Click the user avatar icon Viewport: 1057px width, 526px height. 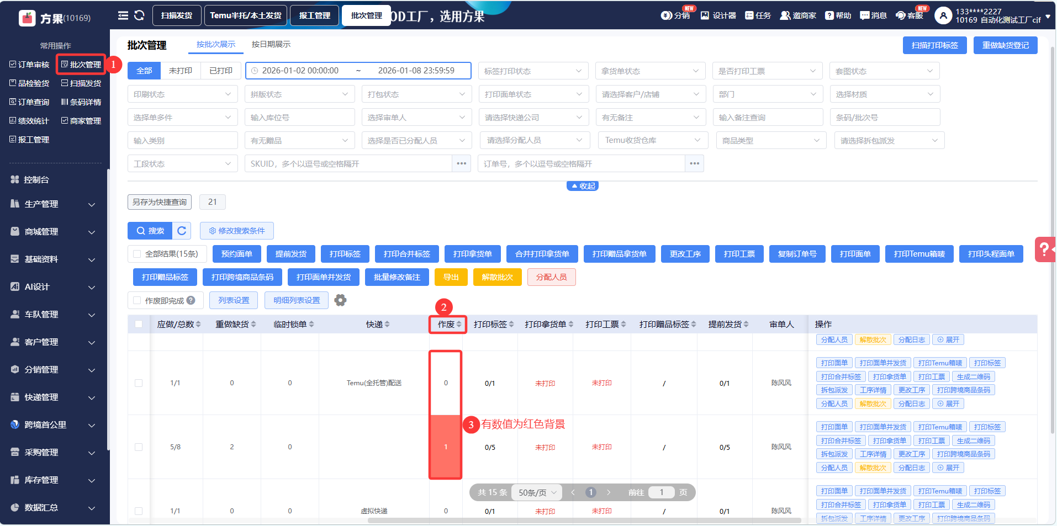click(943, 15)
